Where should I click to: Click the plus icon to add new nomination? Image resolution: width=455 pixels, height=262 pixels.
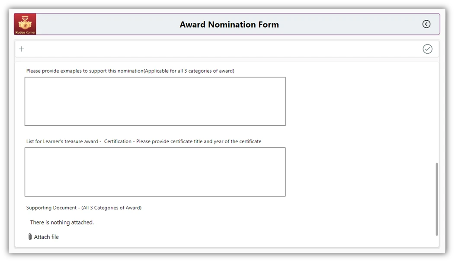click(x=22, y=49)
